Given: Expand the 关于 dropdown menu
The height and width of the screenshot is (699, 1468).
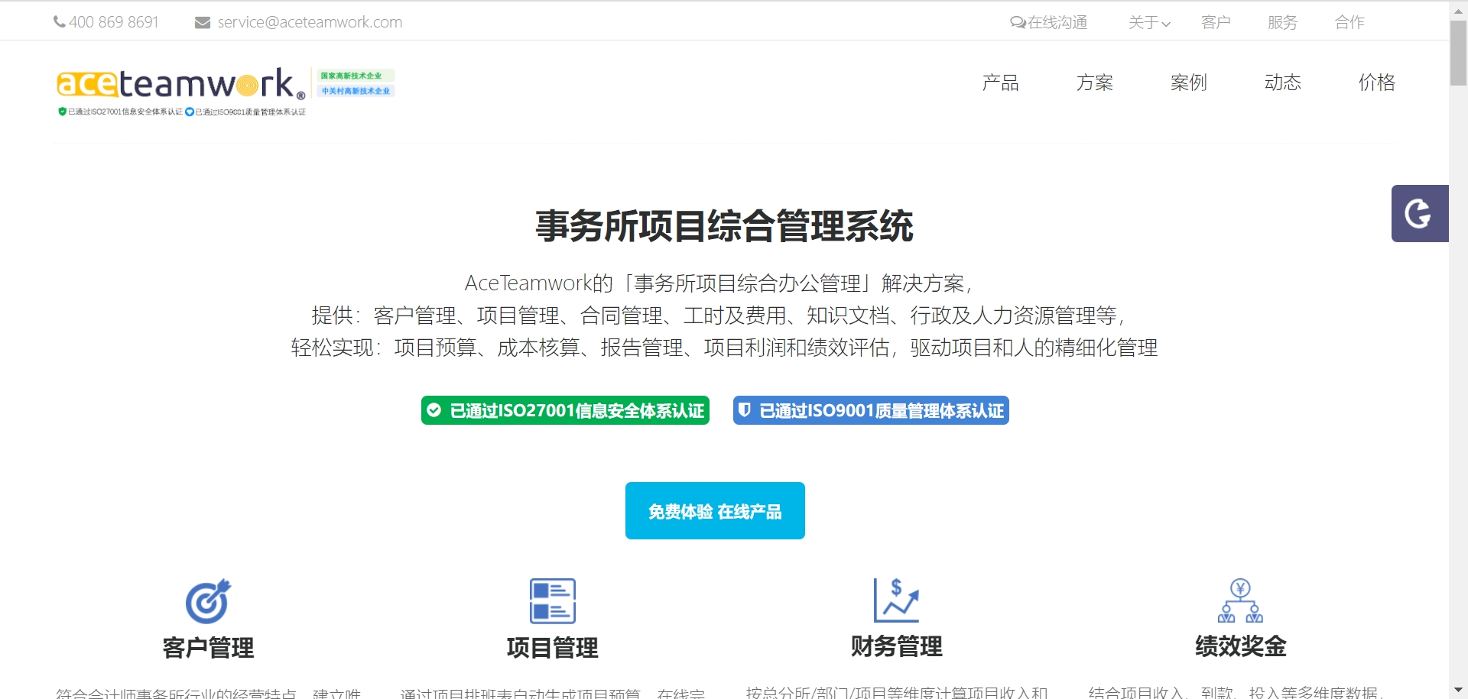Looking at the screenshot, I should coord(1149,23).
